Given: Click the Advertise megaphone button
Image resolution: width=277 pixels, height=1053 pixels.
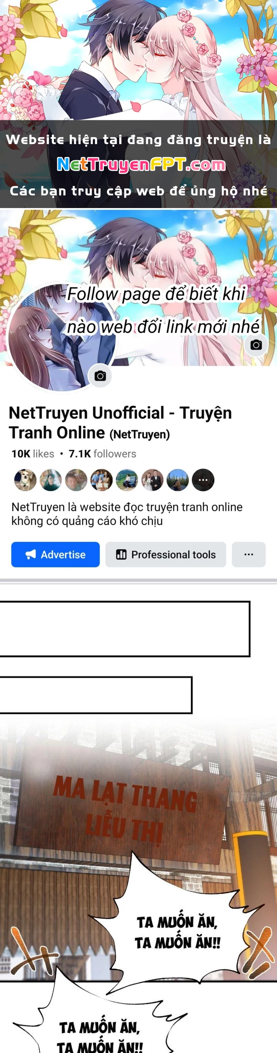Looking at the screenshot, I should click(x=55, y=554).
